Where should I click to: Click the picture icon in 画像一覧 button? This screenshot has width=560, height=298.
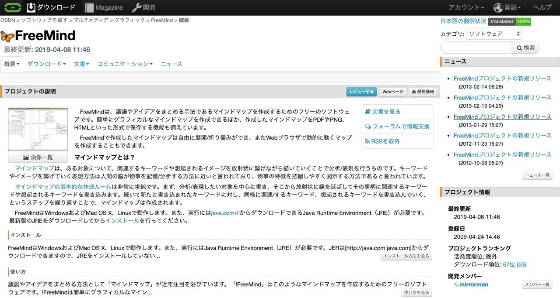[x=26, y=157]
